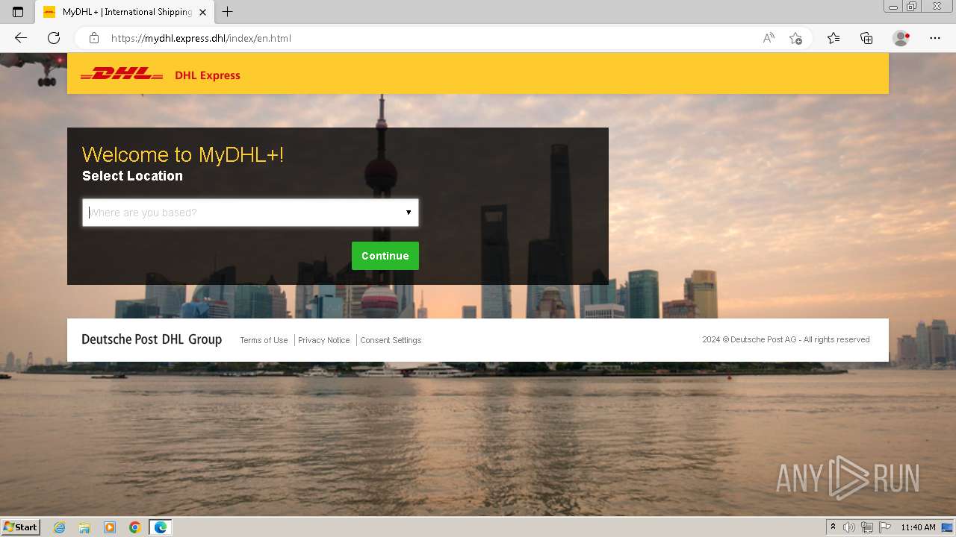Screen dimensions: 956x537
Task: Click the green Continue button
Action: point(385,256)
